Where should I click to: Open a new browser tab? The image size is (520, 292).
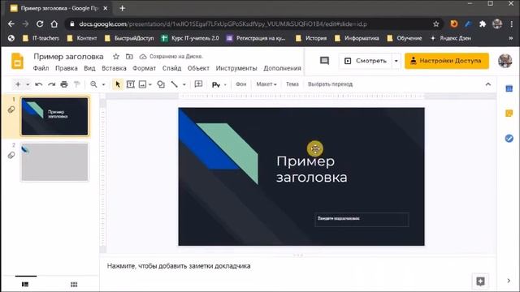[123, 8]
